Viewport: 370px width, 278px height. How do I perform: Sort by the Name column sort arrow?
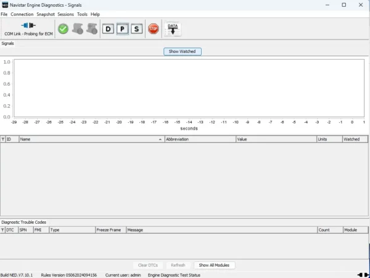point(160,139)
